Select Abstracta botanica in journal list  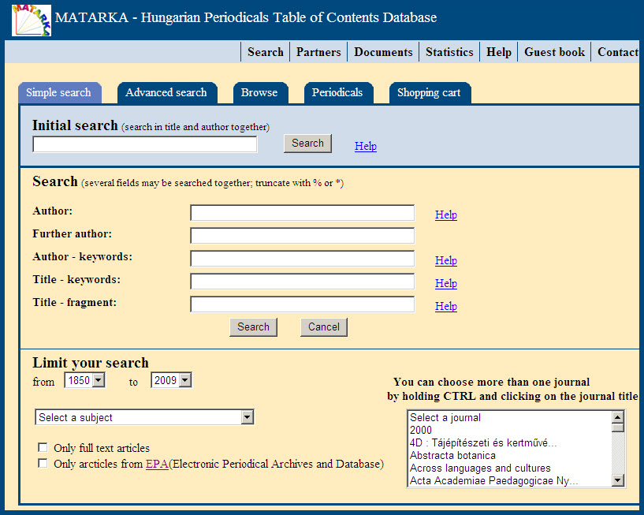point(452,455)
